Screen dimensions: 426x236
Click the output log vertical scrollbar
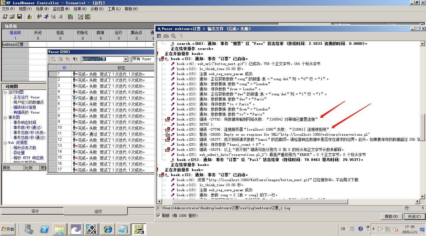(423, 120)
